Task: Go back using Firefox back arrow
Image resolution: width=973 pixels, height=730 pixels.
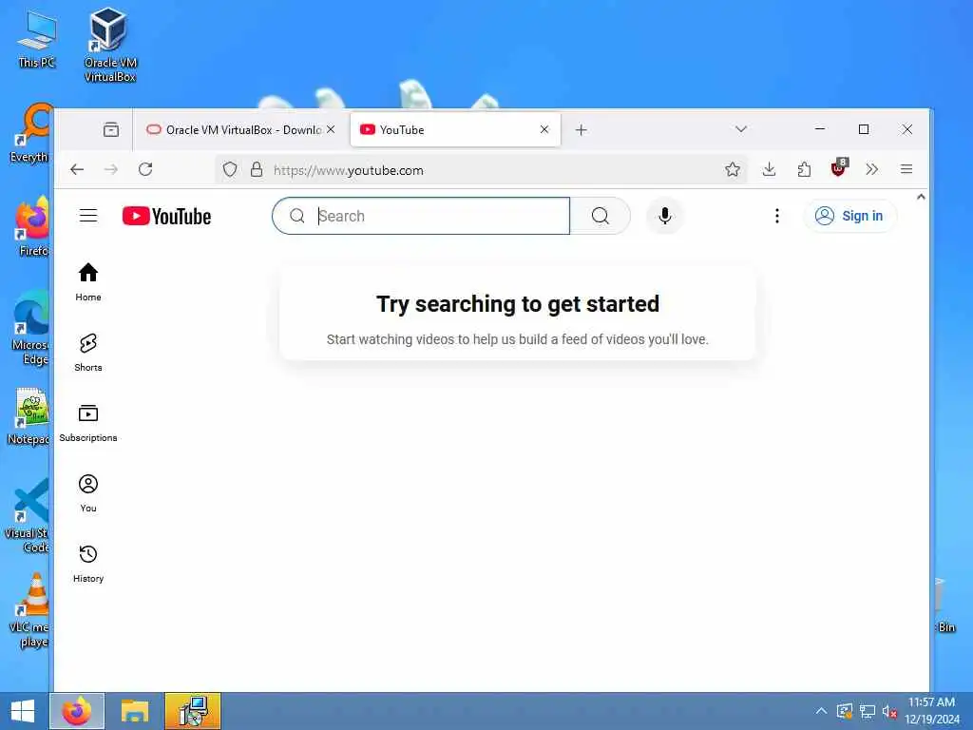Action: [76, 169]
